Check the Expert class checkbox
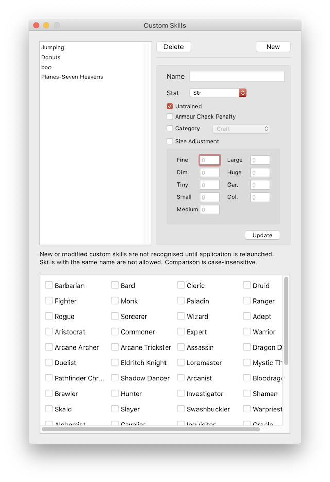 click(x=181, y=331)
